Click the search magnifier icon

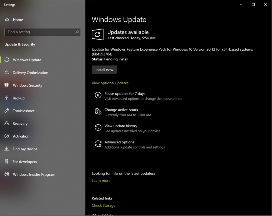77,32
